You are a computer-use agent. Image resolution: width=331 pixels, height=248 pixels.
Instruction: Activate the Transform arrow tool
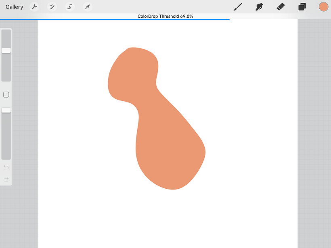point(87,7)
